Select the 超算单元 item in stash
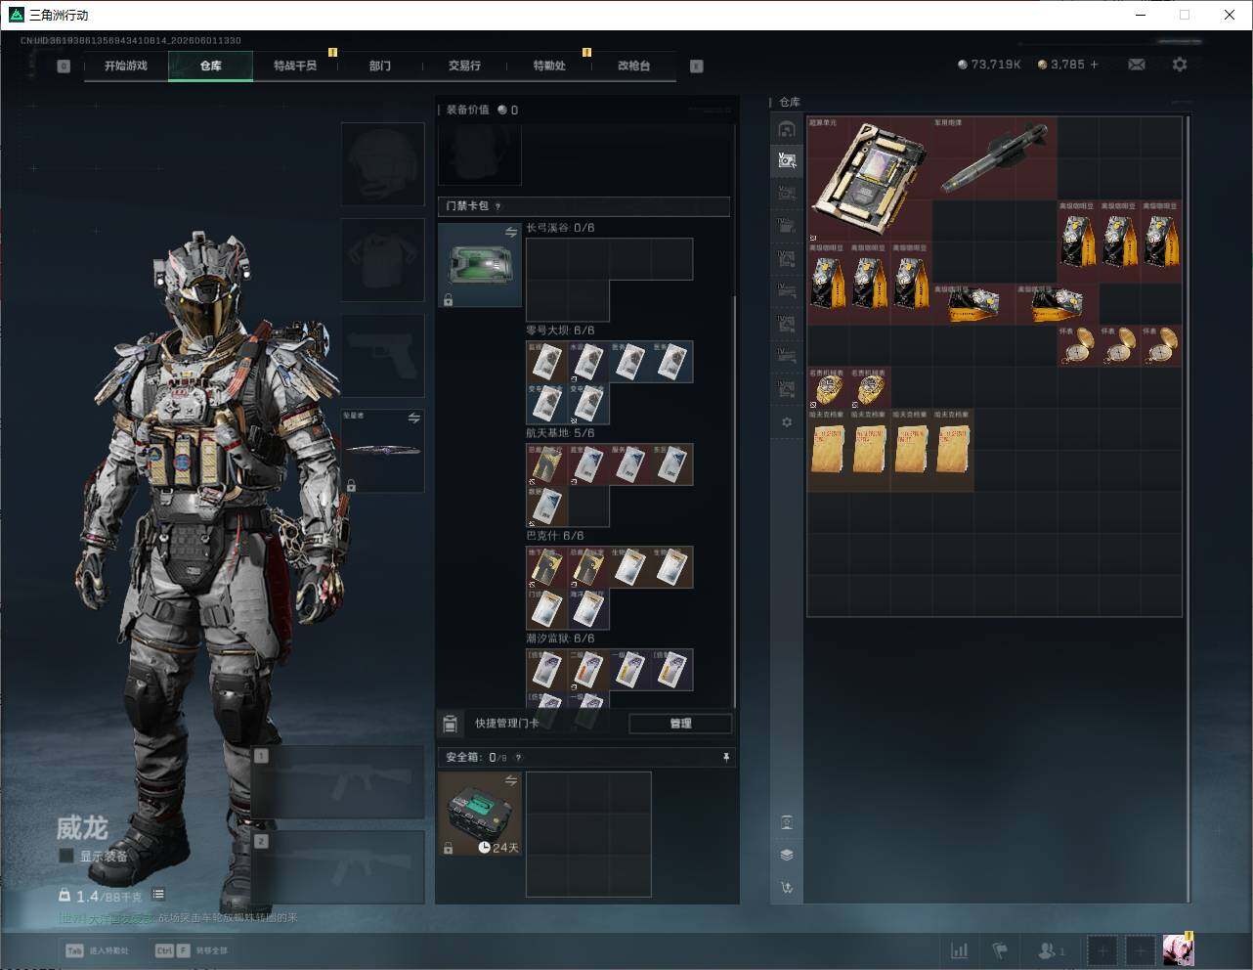This screenshot has height=970, width=1253. pos(870,180)
